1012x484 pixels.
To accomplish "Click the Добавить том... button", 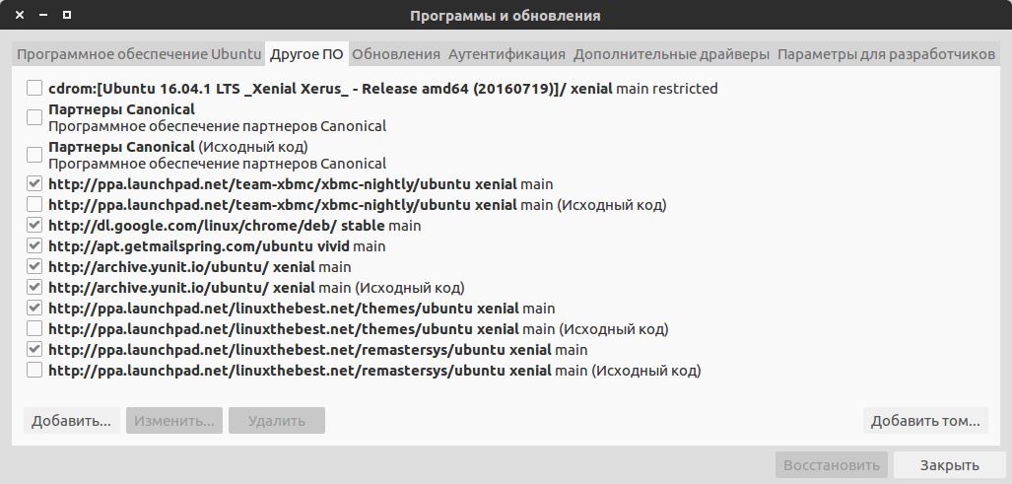I will (x=925, y=421).
